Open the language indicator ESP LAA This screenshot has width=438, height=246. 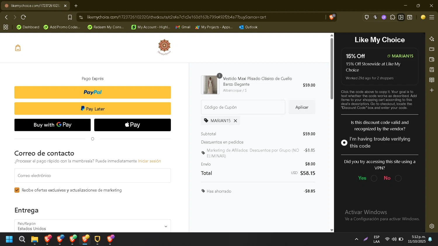[377, 239]
